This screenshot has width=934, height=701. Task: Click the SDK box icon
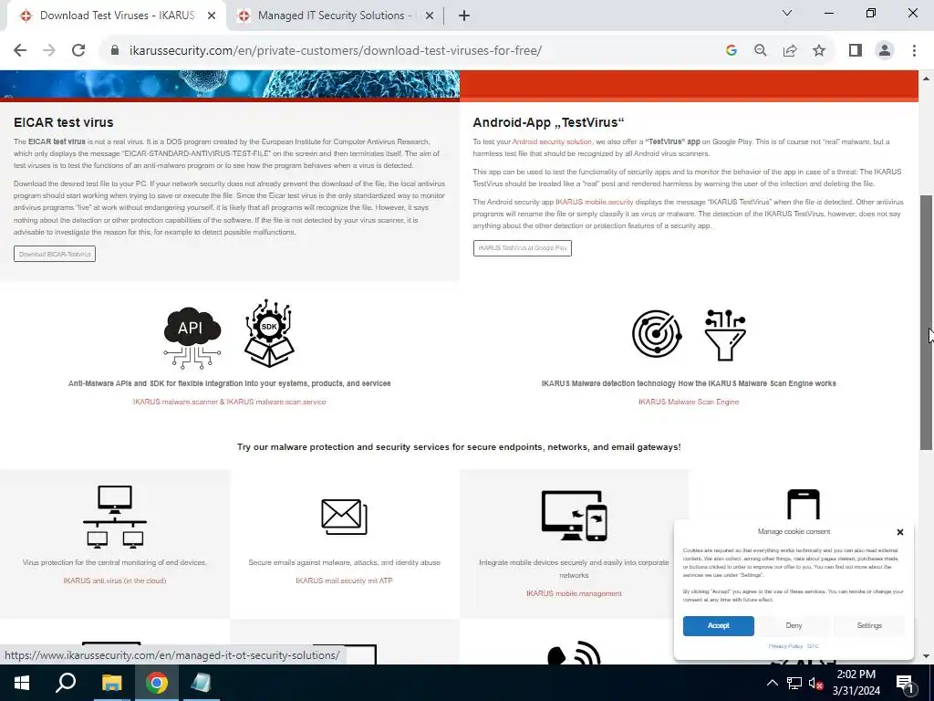pyautogui.click(x=269, y=333)
